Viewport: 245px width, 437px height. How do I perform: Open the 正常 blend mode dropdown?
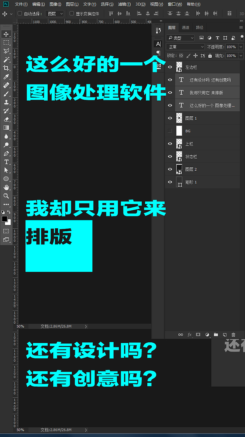[185, 47]
